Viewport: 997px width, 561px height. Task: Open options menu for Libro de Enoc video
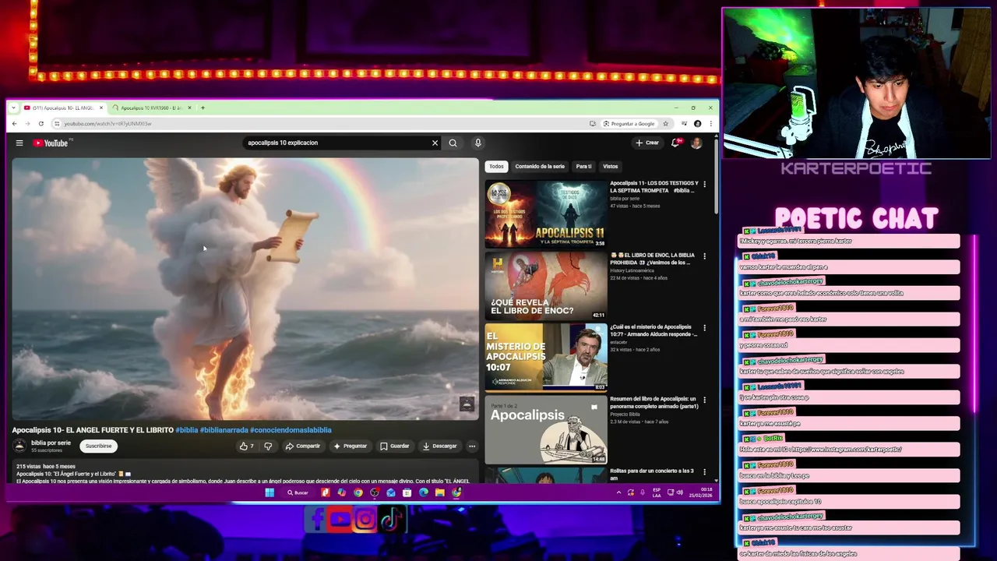[x=704, y=256]
